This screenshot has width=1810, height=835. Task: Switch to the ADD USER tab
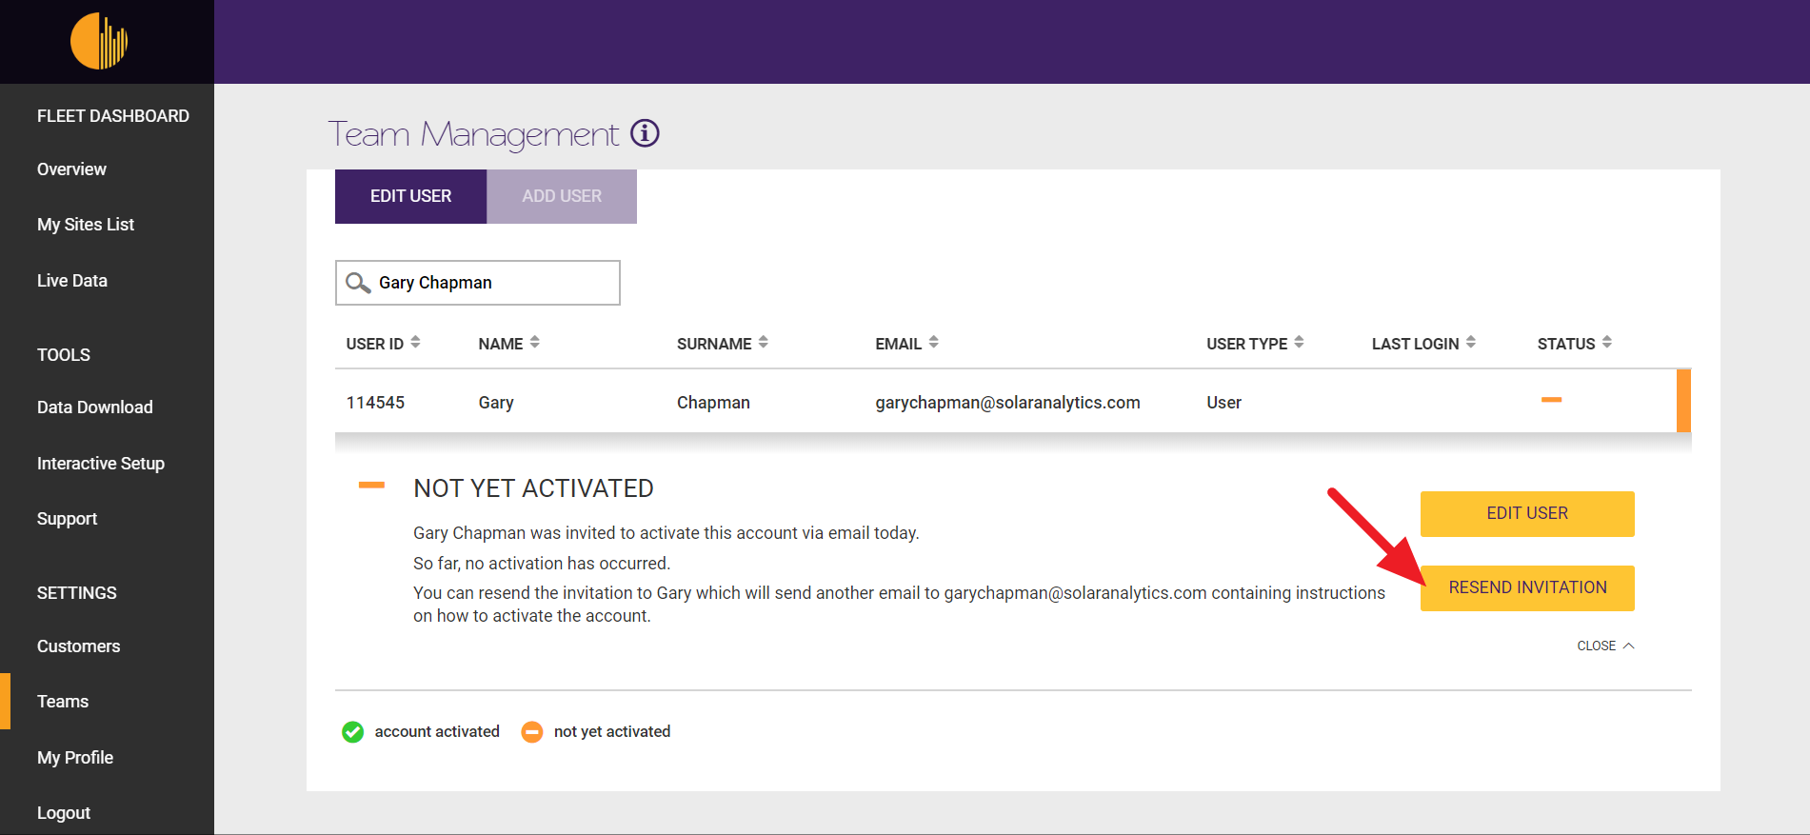(x=562, y=196)
